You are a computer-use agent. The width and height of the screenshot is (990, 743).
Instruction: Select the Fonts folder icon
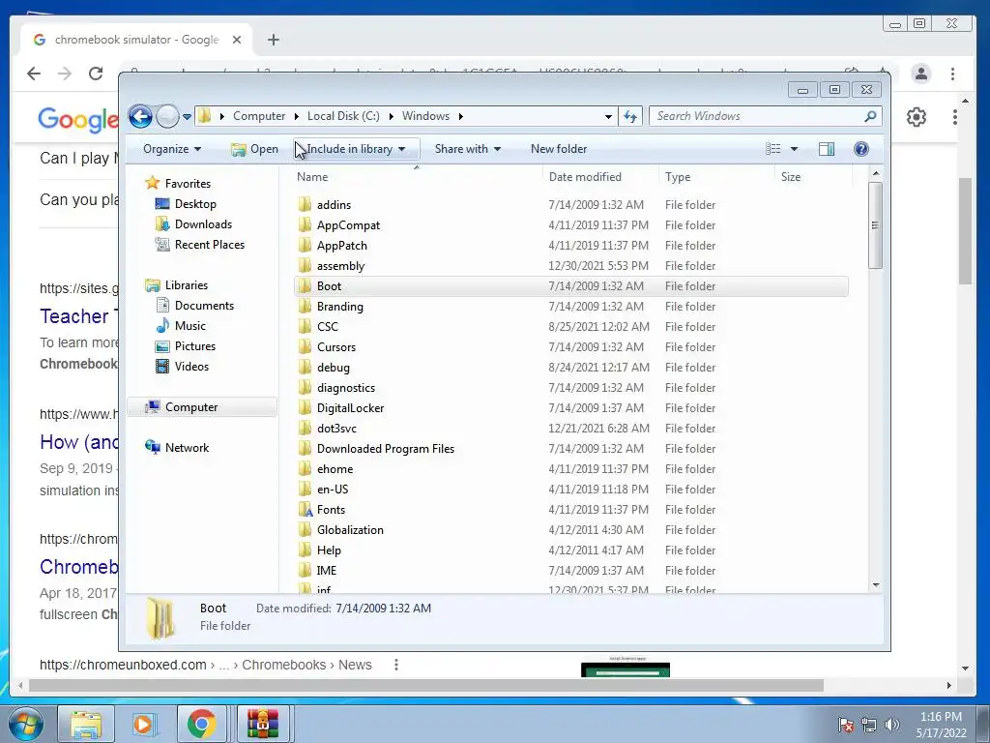point(305,510)
